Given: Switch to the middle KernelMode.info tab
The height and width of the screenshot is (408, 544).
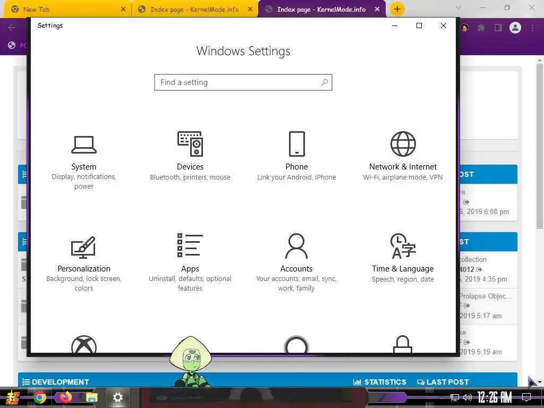Looking at the screenshot, I should (x=194, y=10).
